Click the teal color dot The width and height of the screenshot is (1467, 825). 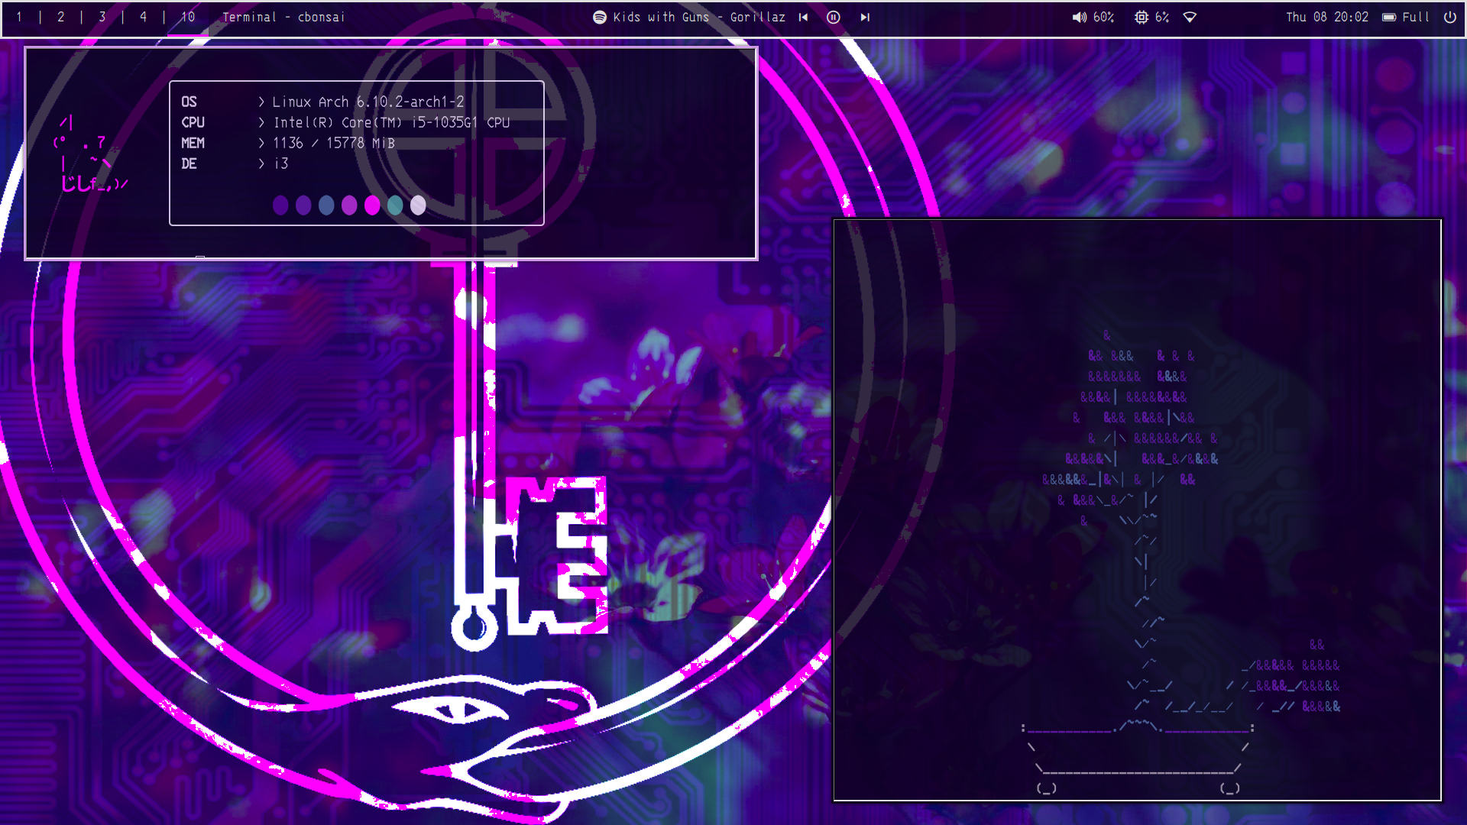click(x=395, y=205)
